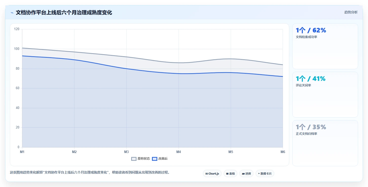Image resolution: width=368 pixels, height=187 pixels.
Task: Click the M6 x-axis label
Action: pyautogui.click(x=283, y=152)
